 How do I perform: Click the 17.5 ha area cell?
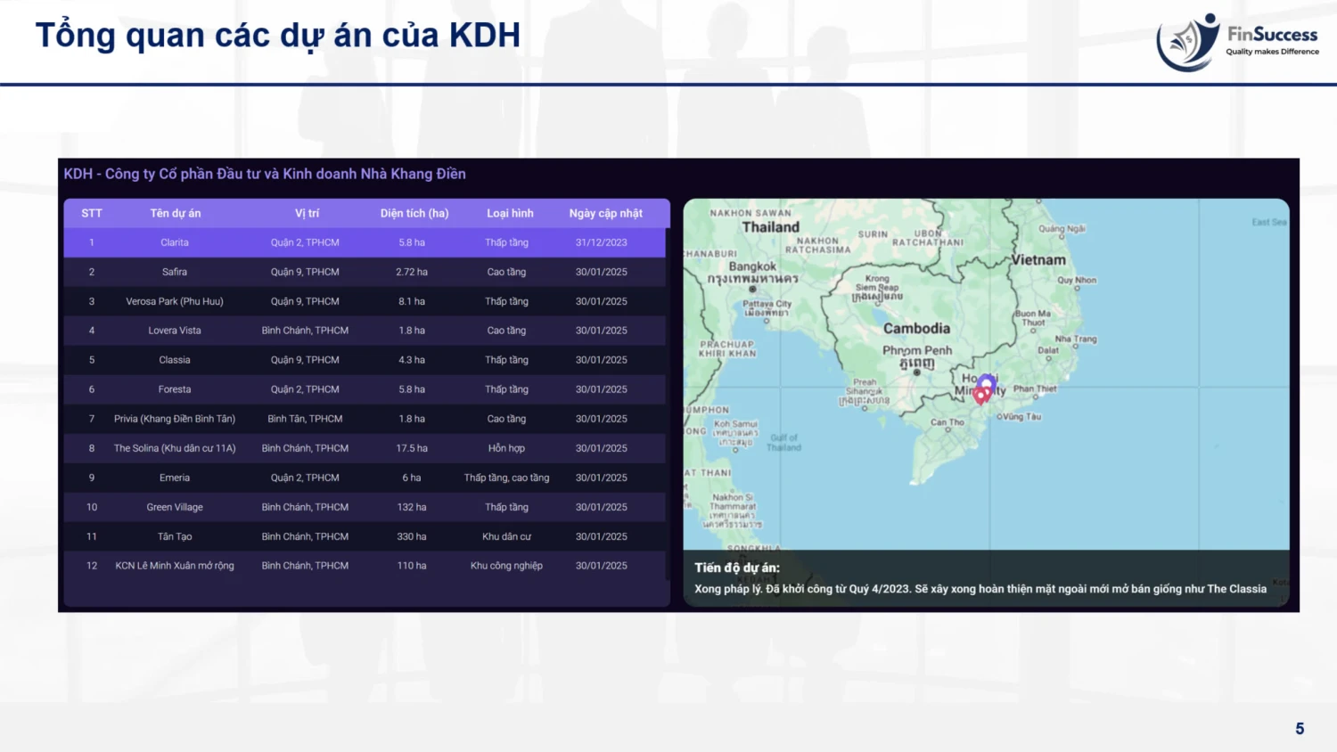412,448
